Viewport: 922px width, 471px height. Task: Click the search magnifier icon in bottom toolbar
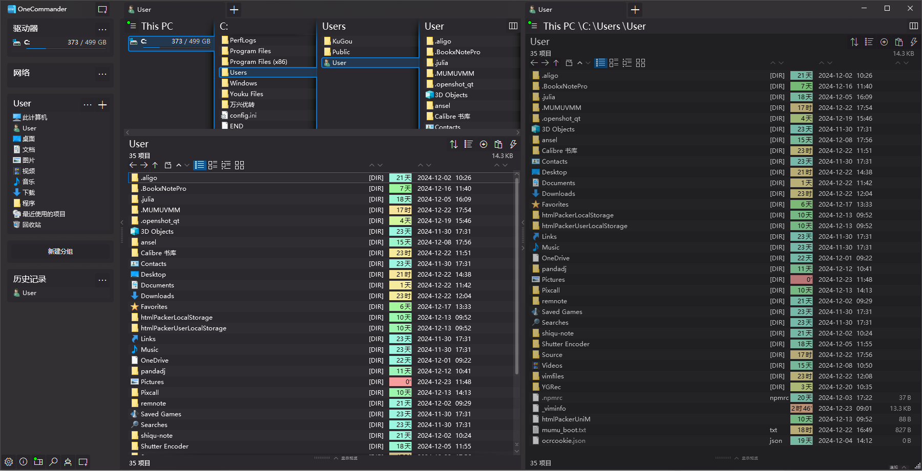pos(53,462)
